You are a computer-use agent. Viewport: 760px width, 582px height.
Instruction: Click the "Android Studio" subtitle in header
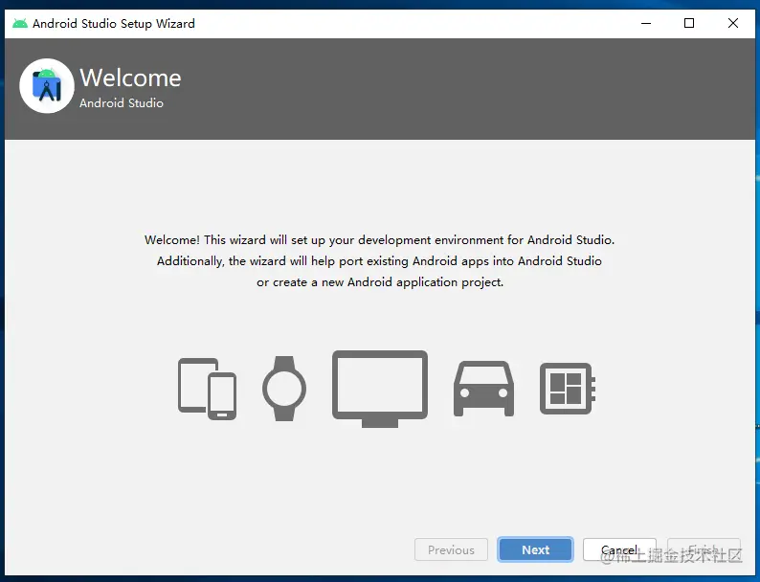click(122, 103)
